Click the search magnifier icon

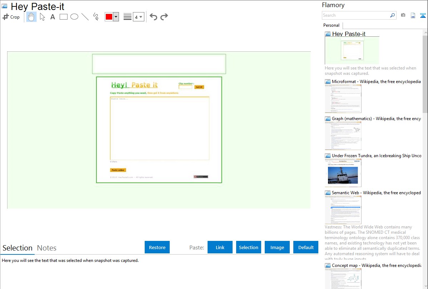[x=393, y=15]
